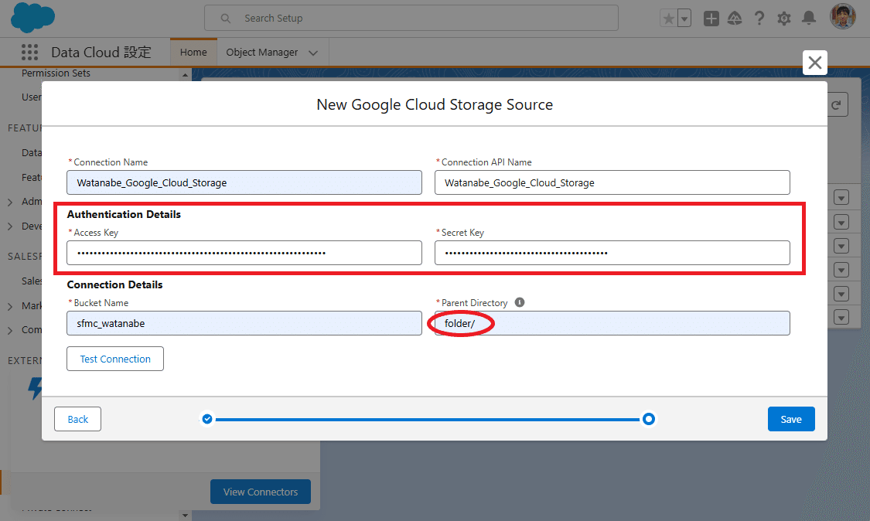Open the App Launcher dots grid
The image size is (870, 521).
click(29, 52)
